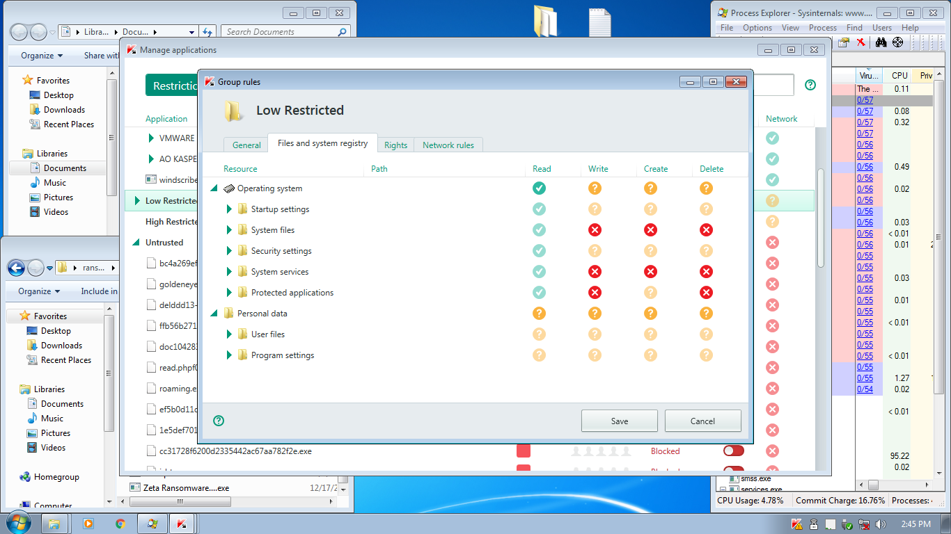Click the red X Kill Process icon
The width and height of the screenshot is (951, 534).
(x=861, y=42)
